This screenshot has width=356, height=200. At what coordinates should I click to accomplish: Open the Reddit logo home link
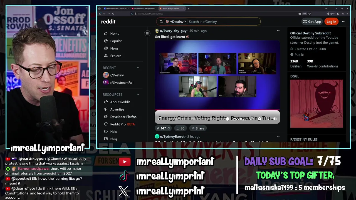click(x=108, y=22)
